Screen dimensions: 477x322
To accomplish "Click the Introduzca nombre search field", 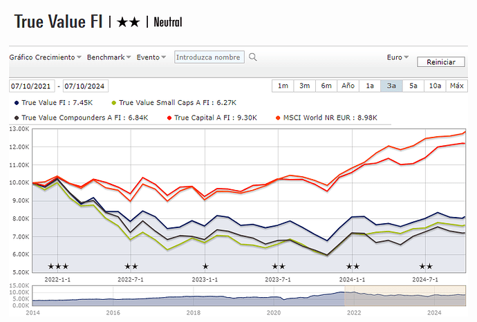I will 209,57.
